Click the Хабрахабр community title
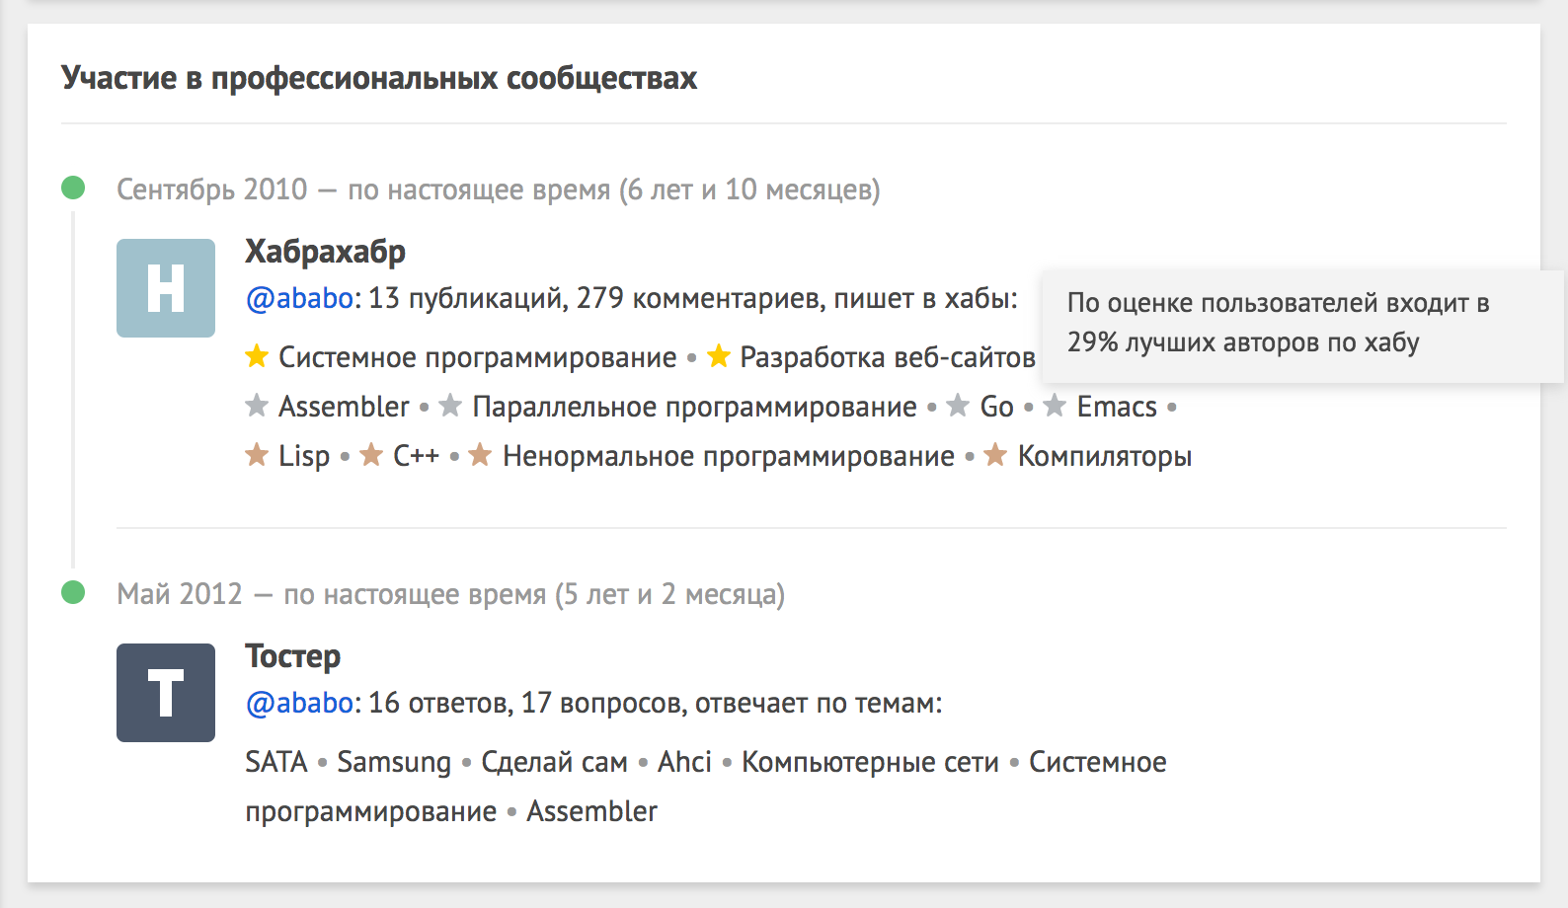 [x=325, y=252]
